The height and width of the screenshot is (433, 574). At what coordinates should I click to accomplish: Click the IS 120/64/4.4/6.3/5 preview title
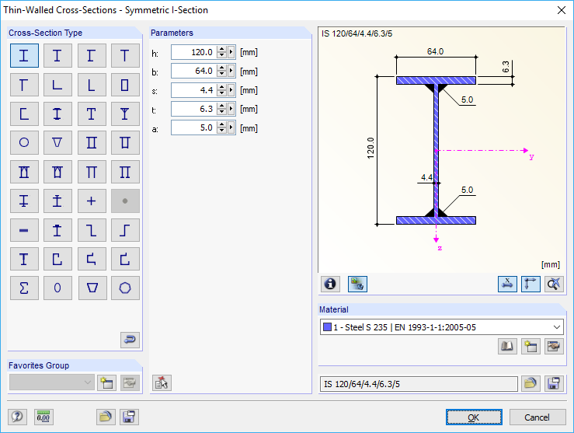click(x=357, y=33)
